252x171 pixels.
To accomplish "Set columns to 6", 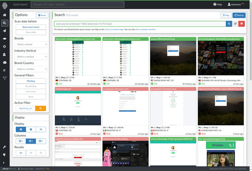I will [21, 141].
